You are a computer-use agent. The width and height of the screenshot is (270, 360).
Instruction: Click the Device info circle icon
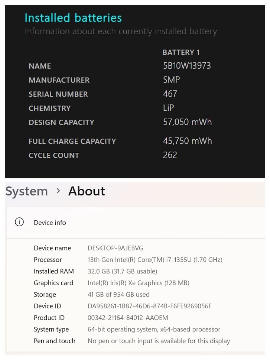click(x=19, y=222)
